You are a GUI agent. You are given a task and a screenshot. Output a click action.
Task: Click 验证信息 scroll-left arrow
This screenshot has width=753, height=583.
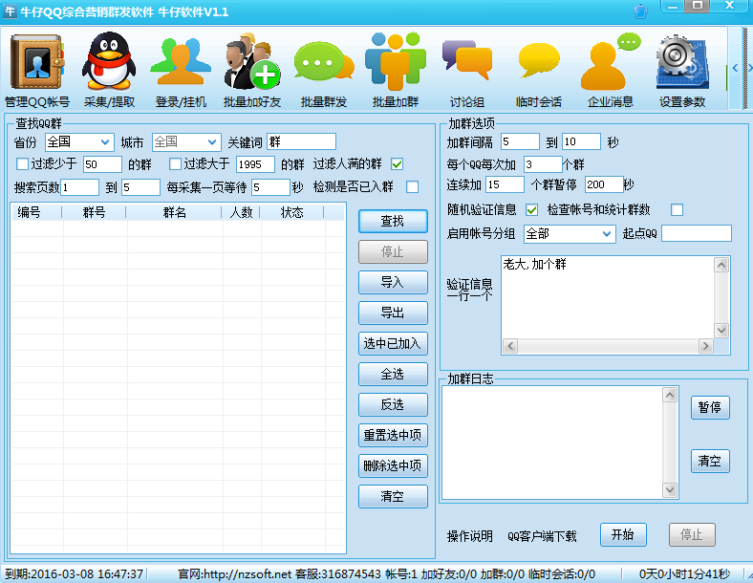pos(510,346)
